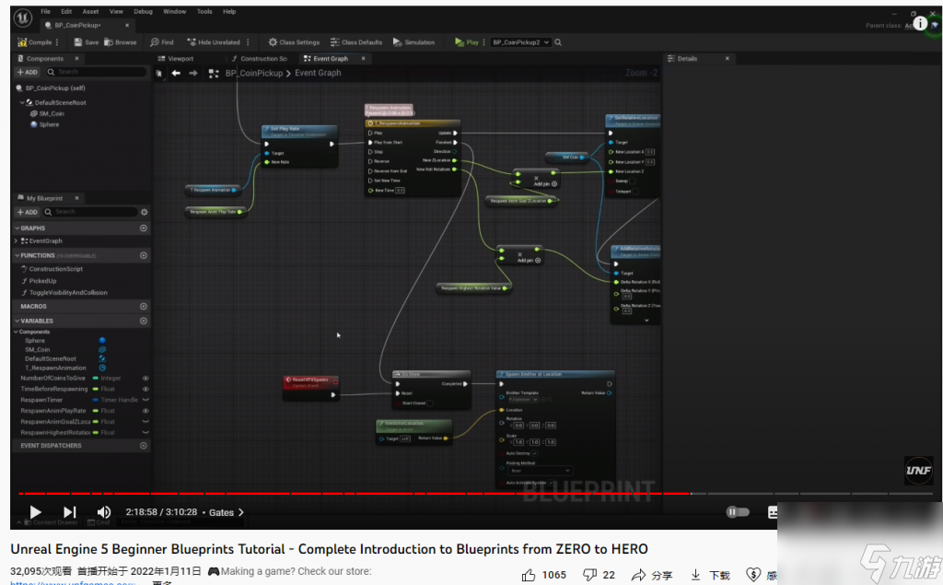Click the magnifier next to debug object dropdown
Image resolution: width=943 pixels, height=585 pixels.
tap(558, 42)
